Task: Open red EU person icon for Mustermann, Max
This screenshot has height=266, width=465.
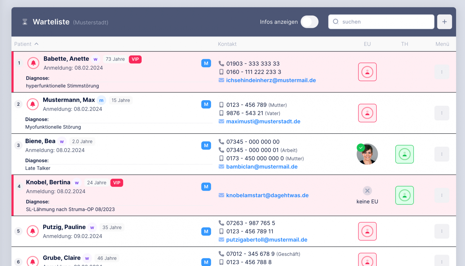Action: [x=367, y=113]
